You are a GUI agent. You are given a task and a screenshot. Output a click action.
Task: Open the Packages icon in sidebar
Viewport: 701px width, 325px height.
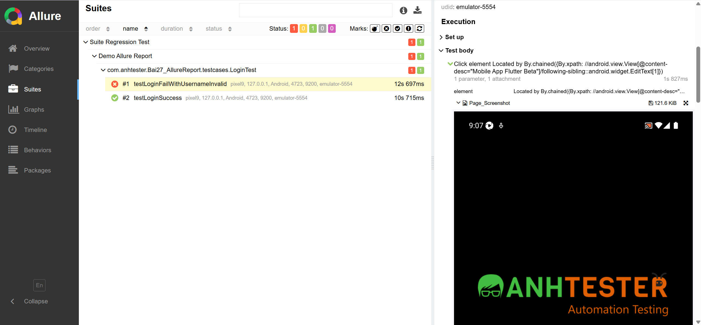click(x=13, y=170)
